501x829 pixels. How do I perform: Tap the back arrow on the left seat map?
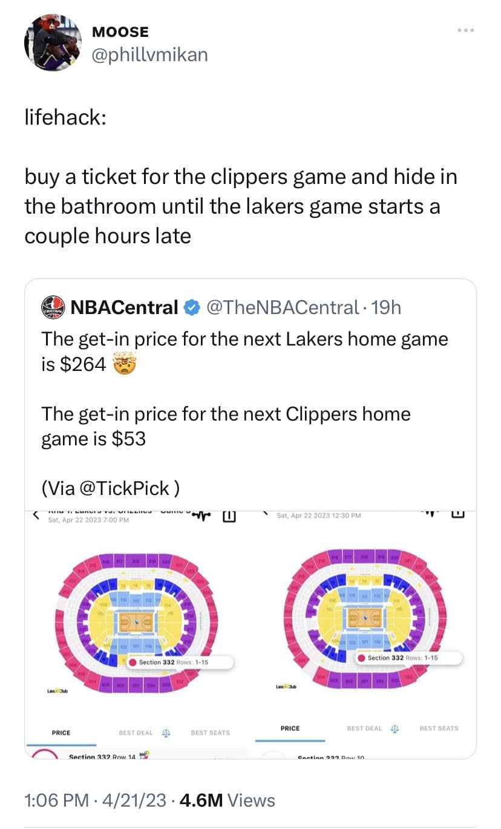36,516
